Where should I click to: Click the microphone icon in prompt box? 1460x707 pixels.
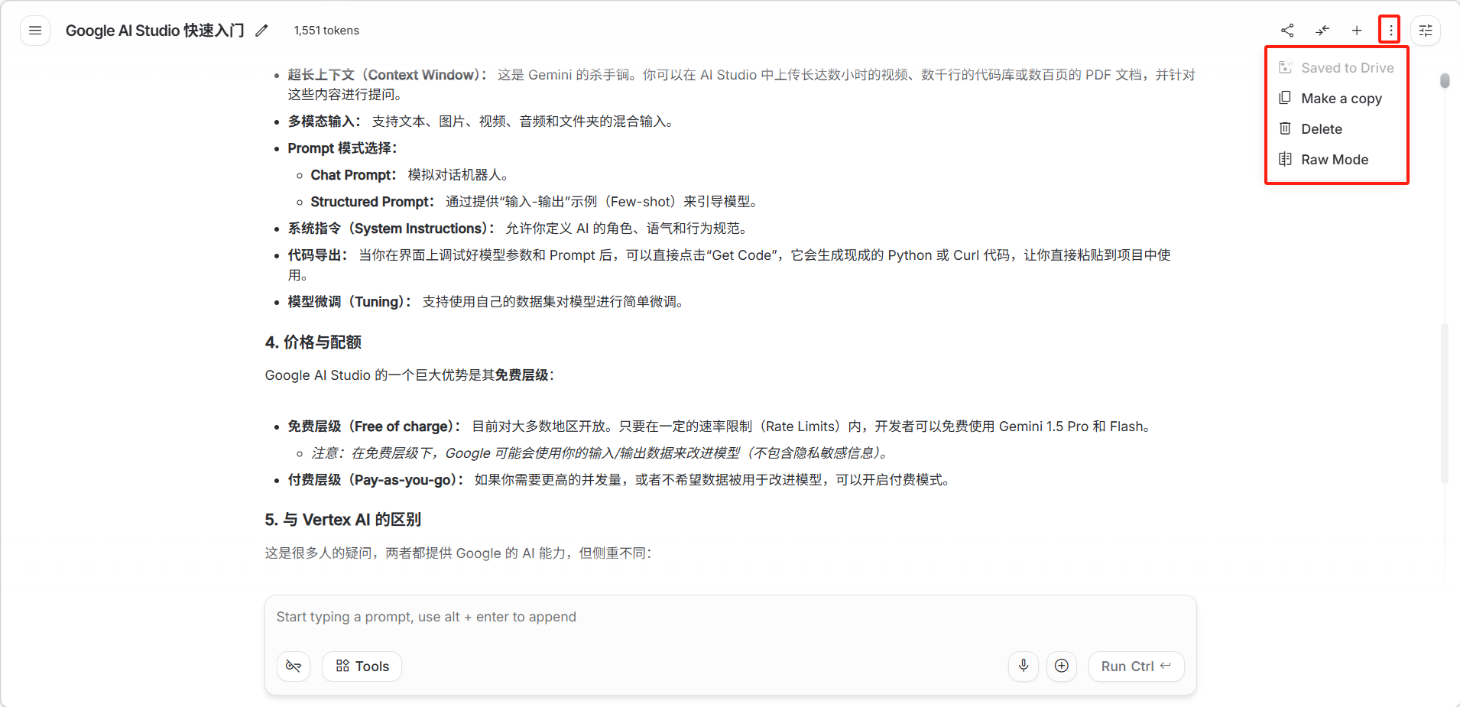1023,666
